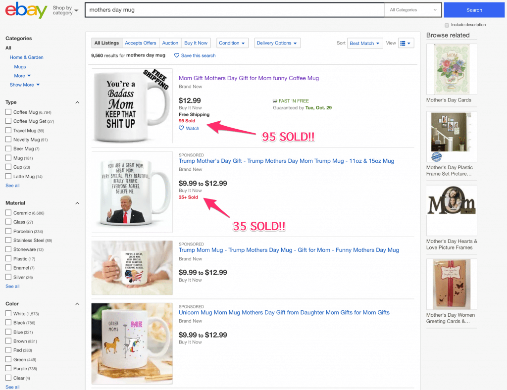Viewport: 507px width, 390px height.
Task: Switch to the Buy It Now tab
Action: click(x=196, y=43)
